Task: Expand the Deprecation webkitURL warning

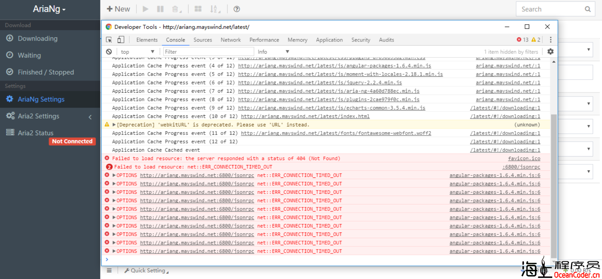Action: pyautogui.click(x=114, y=125)
